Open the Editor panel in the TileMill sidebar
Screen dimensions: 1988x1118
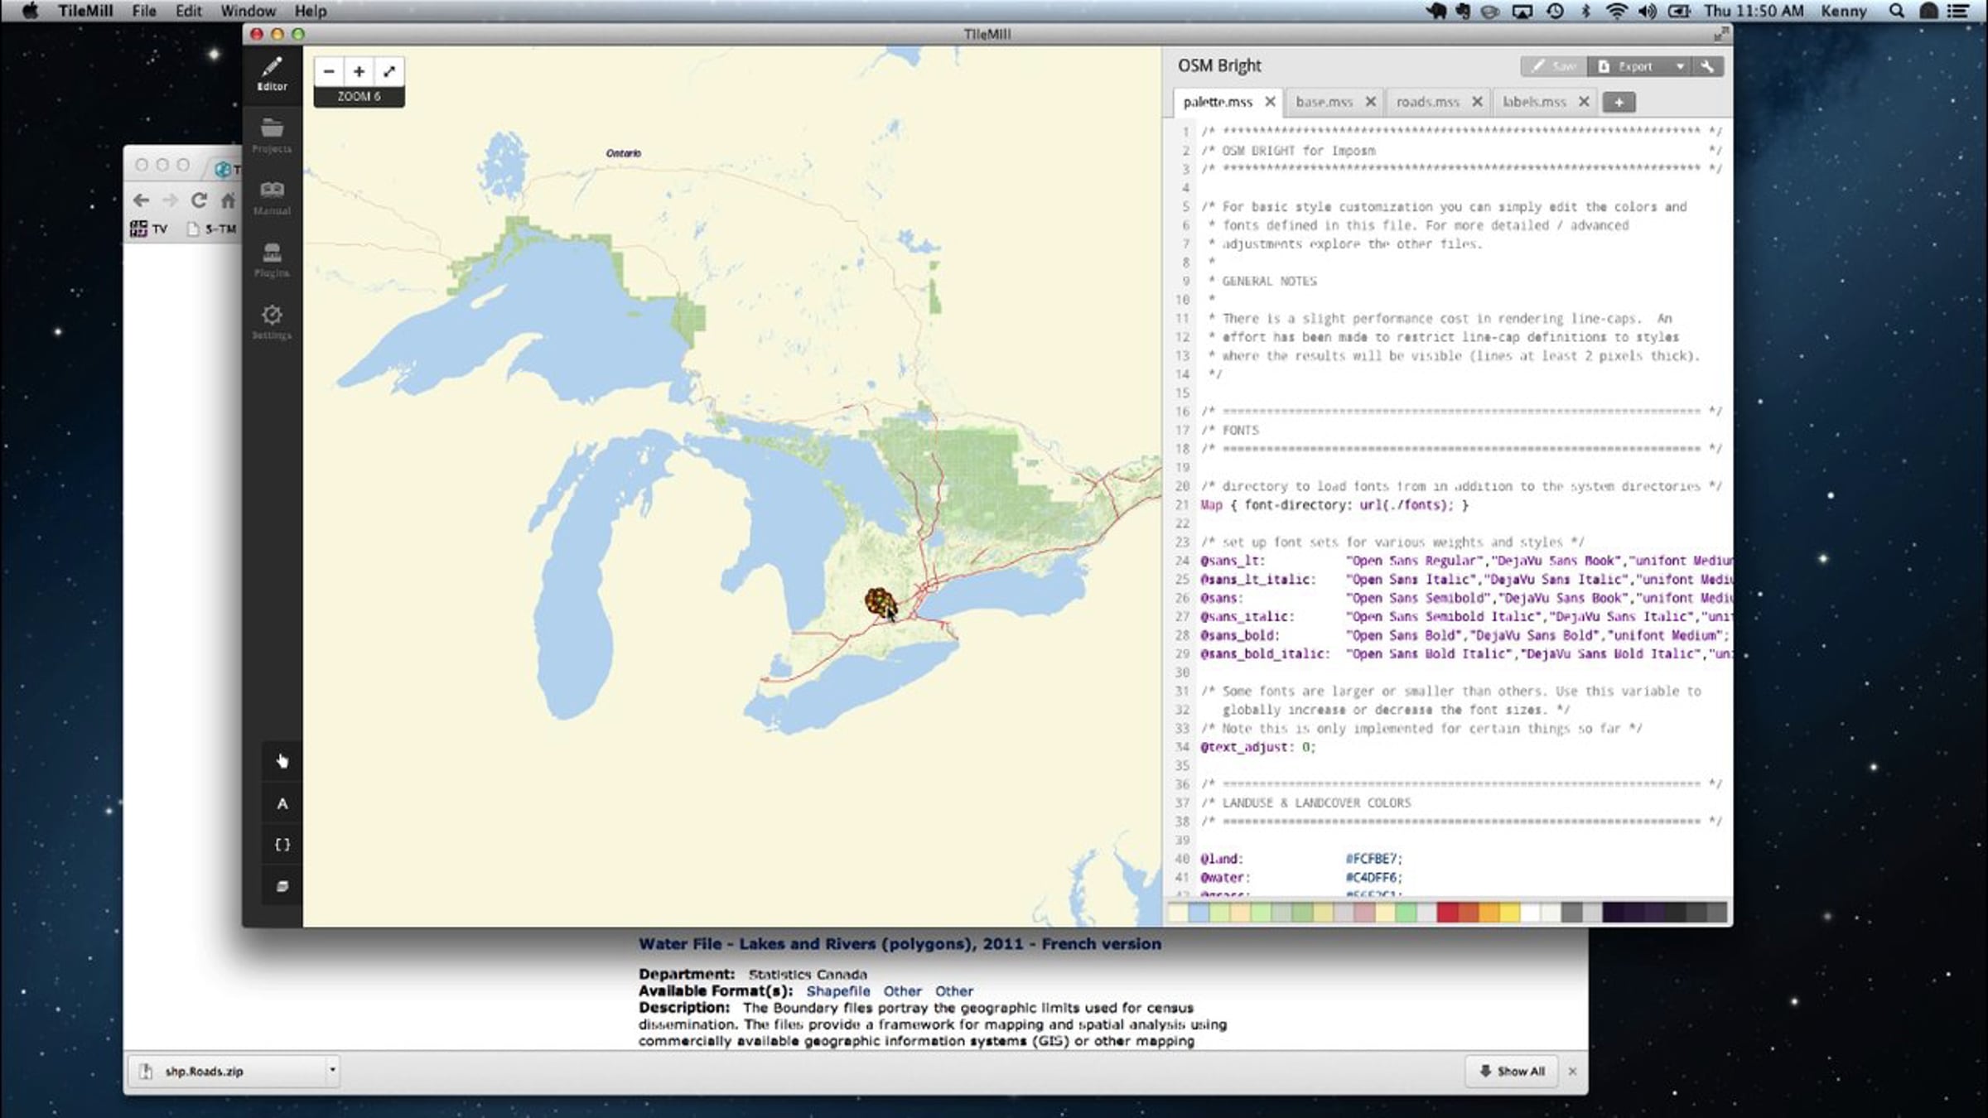(272, 74)
